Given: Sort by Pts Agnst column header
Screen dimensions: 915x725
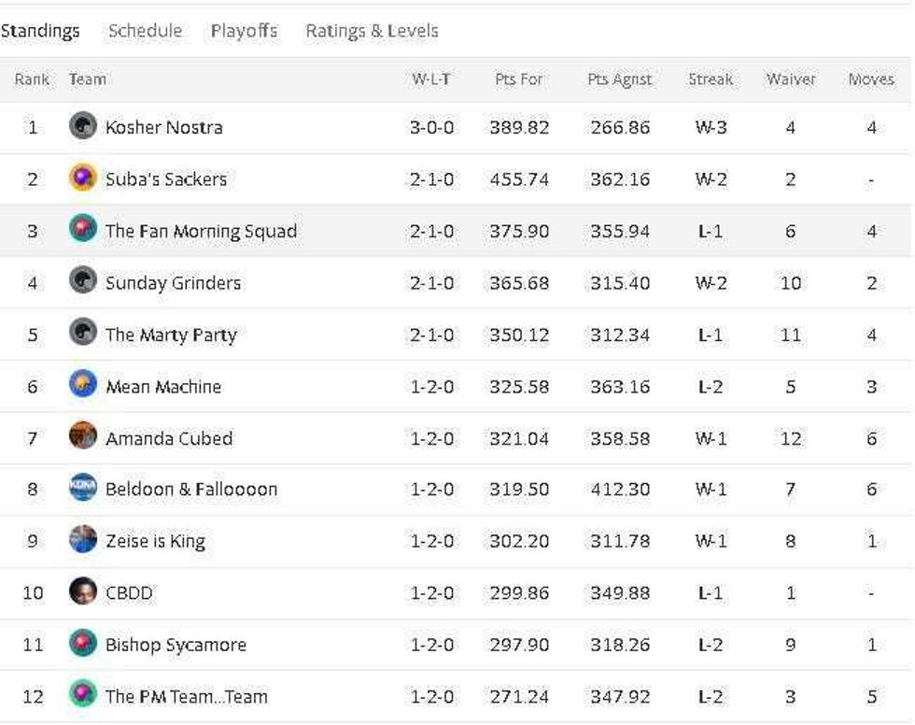Looking at the screenshot, I should 619,79.
